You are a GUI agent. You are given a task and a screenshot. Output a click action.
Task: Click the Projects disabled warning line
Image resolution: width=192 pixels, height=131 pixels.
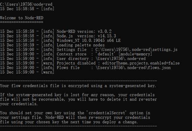click(90, 63)
